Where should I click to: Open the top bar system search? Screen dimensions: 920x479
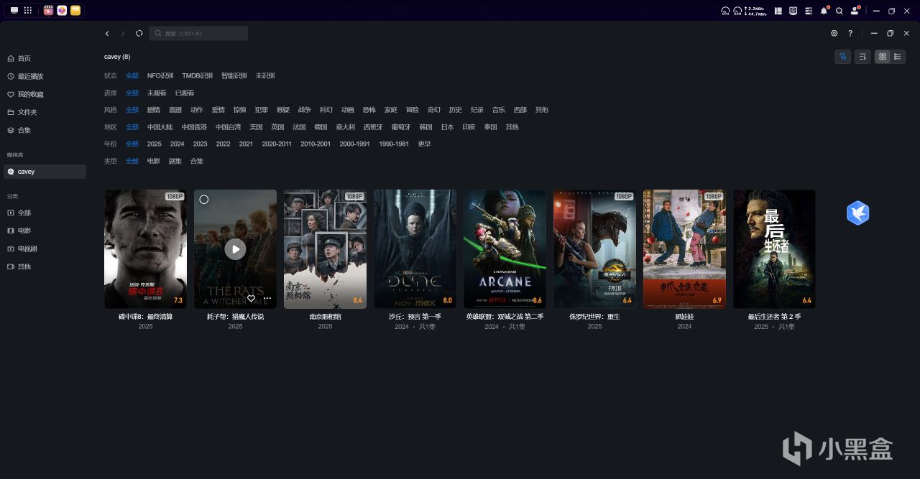pos(839,11)
